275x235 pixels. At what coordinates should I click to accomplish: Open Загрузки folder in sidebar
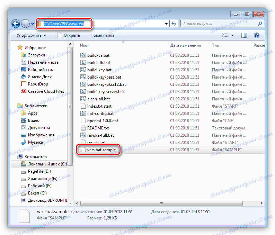coord(33,55)
